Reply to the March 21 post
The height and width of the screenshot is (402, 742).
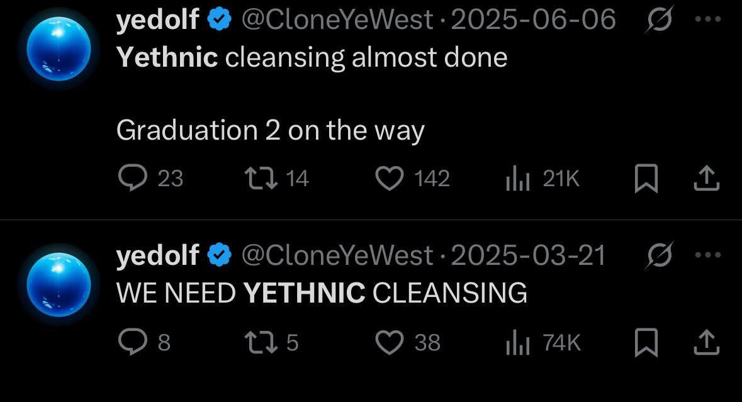132,342
